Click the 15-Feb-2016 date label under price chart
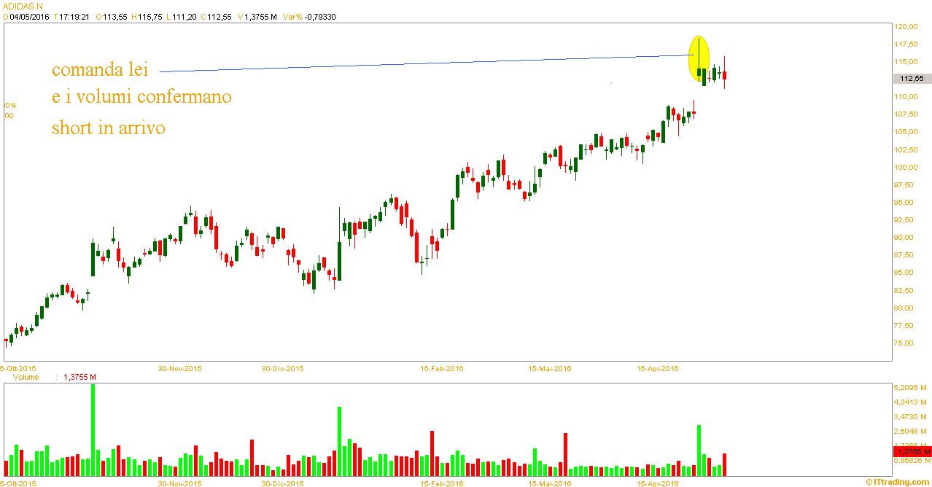932x487 pixels. click(x=443, y=368)
